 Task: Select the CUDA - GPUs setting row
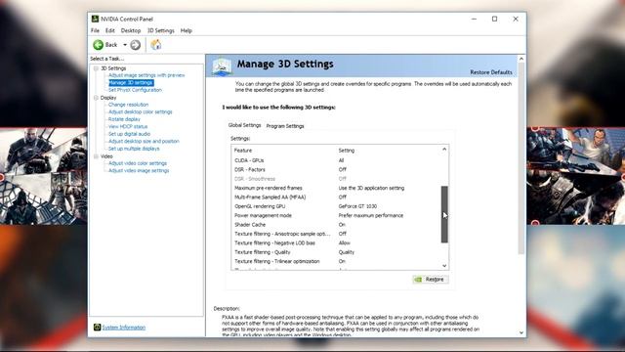pyautogui.click(x=336, y=160)
